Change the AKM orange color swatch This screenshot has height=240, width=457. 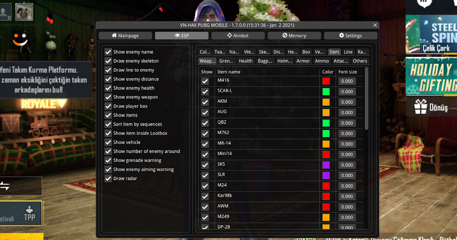point(326,102)
